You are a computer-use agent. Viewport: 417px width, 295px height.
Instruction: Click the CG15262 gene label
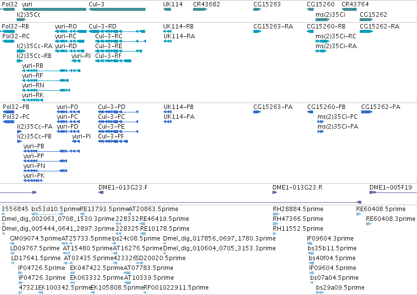pos(373,15)
